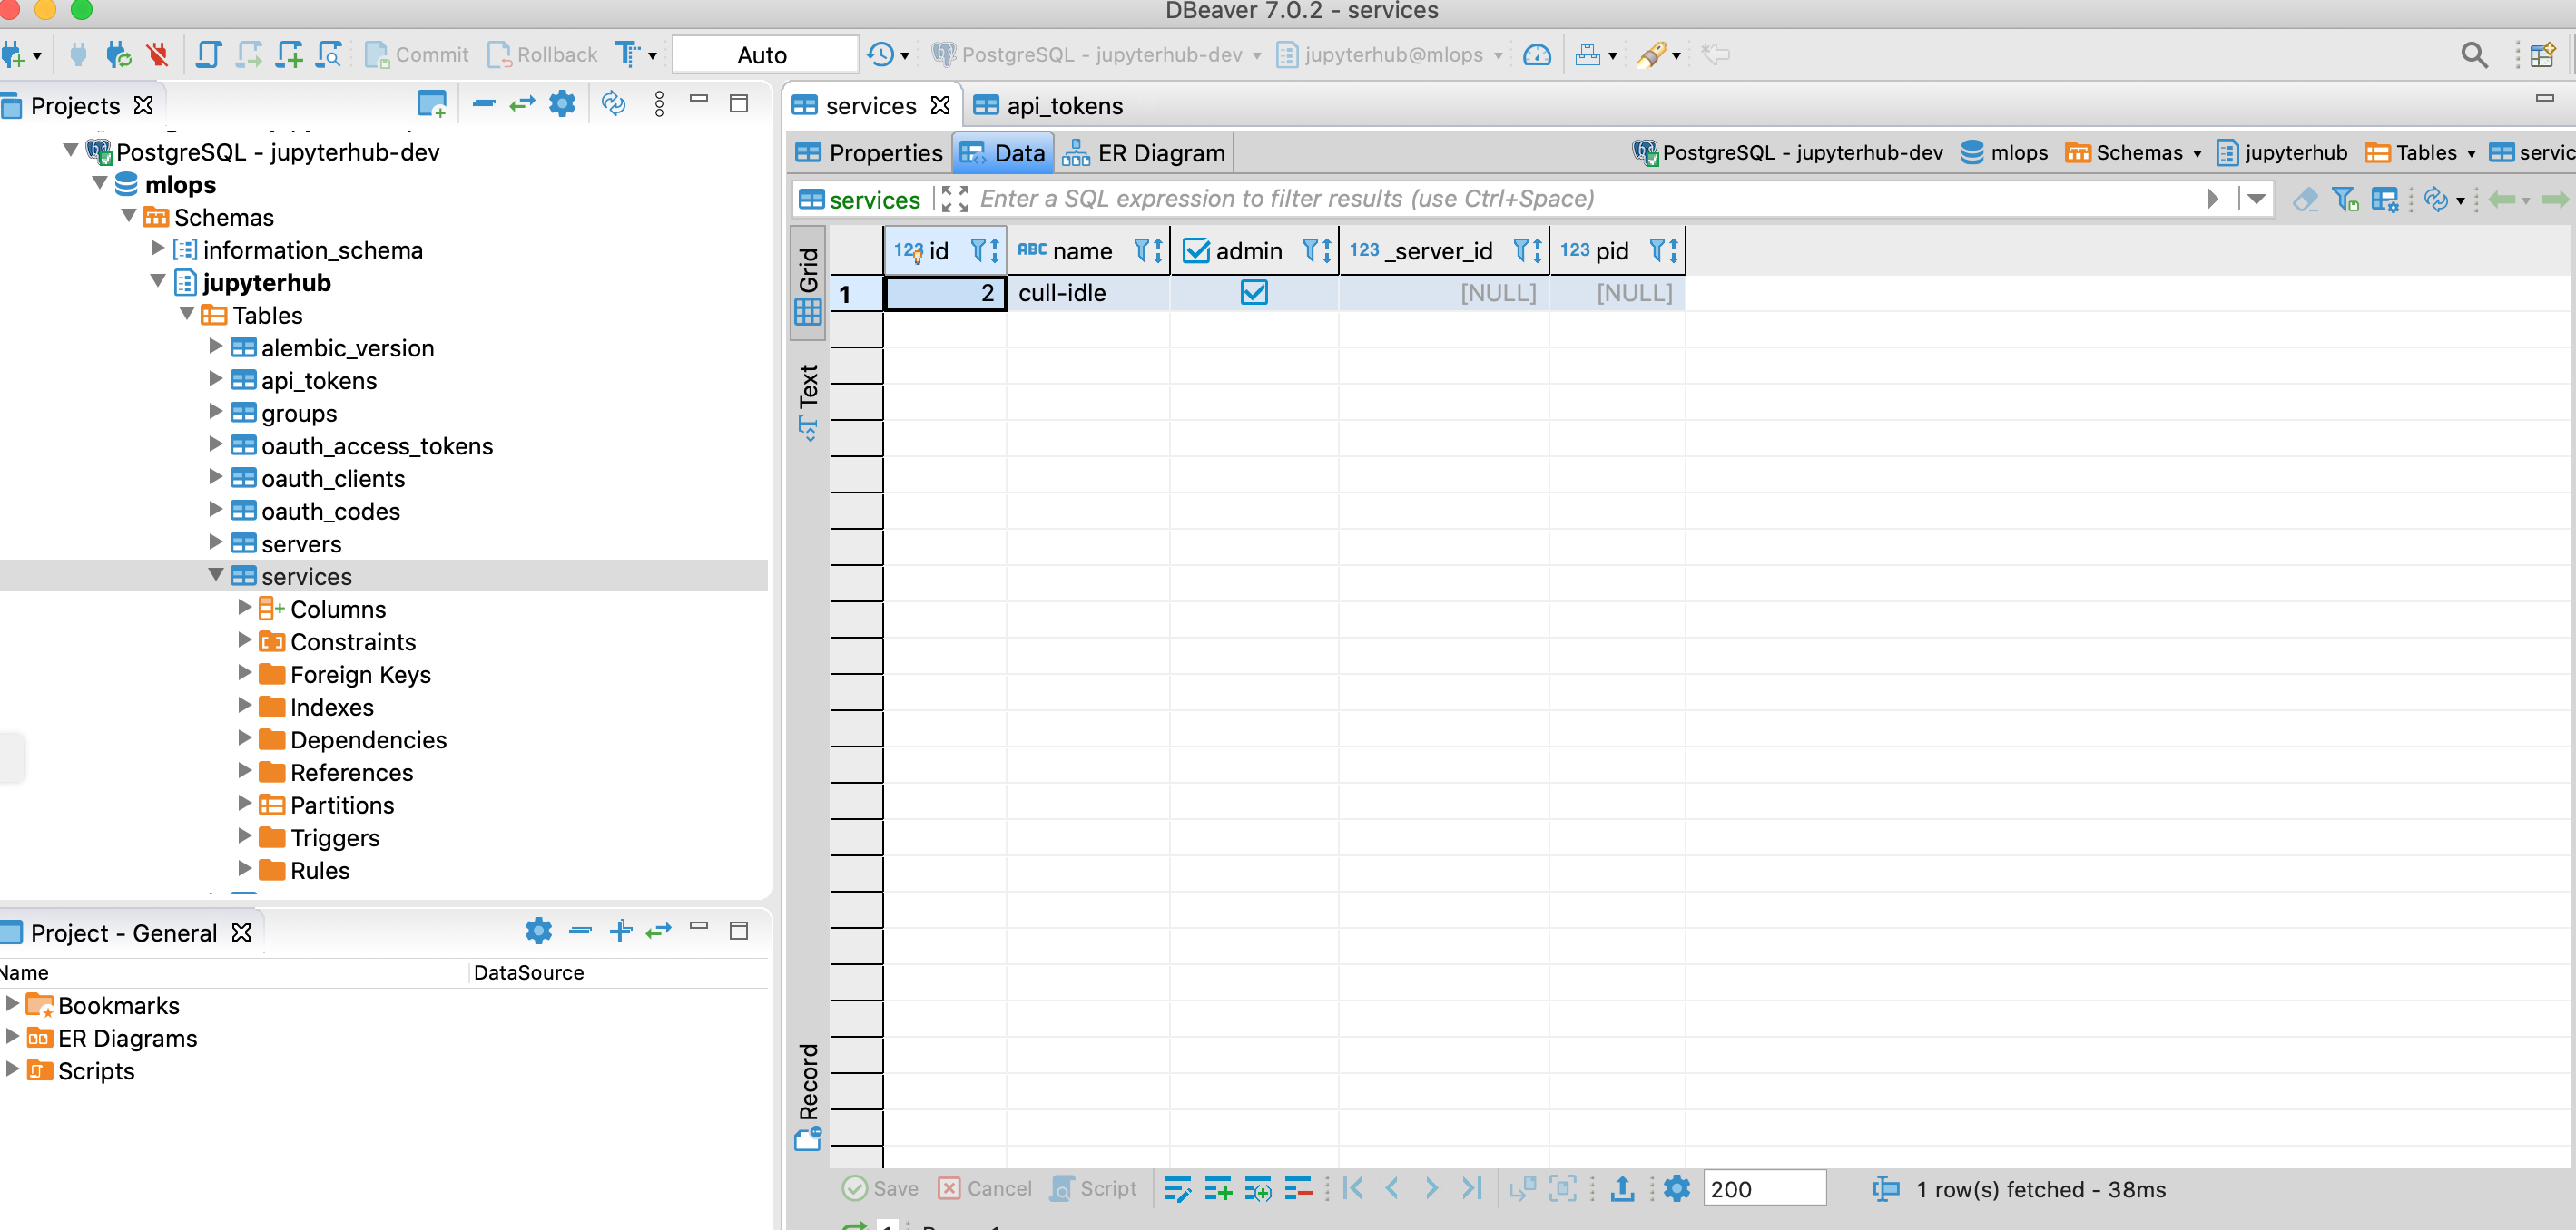2576x1230 pixels.
Task: Collapse the services table in the tree
Action: (x=216, y=575)
